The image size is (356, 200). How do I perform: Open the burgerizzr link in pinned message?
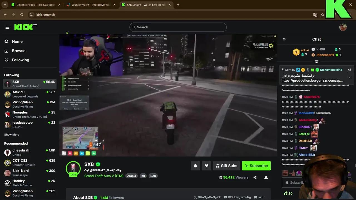coord(312,81)
